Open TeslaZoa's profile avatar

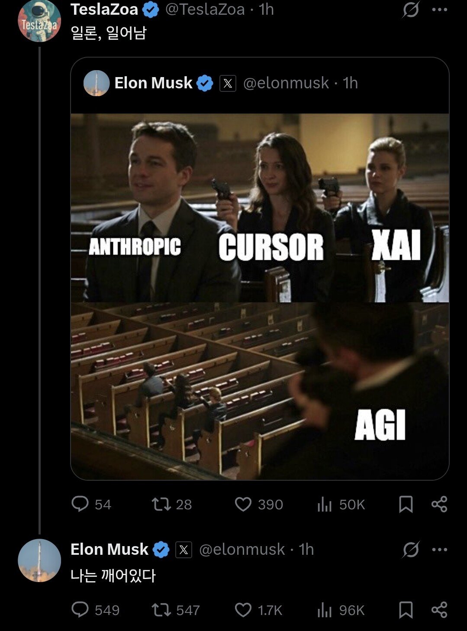39,22
